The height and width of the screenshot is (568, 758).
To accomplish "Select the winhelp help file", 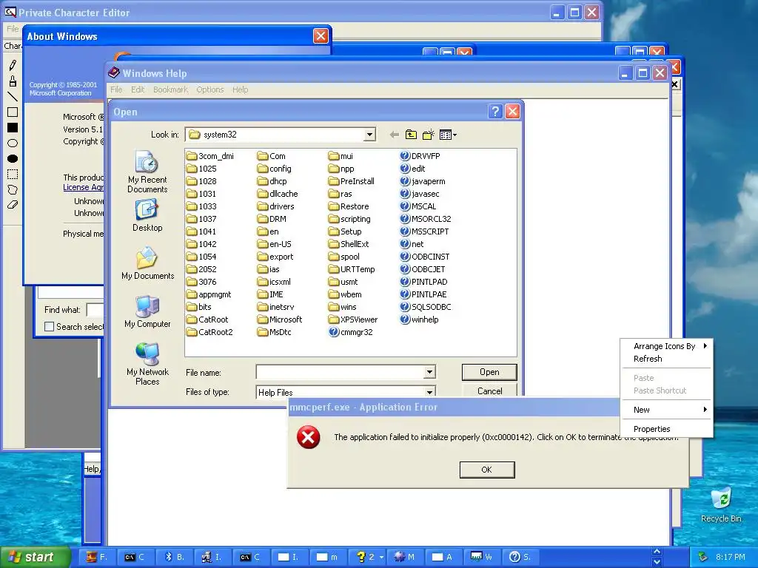I will point(419,319).
